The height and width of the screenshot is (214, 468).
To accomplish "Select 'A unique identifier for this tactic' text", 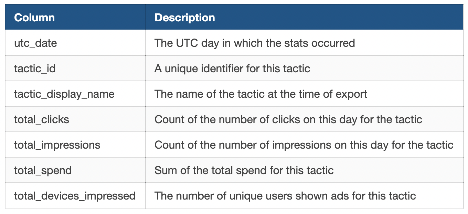I will [x=232, y=68].
